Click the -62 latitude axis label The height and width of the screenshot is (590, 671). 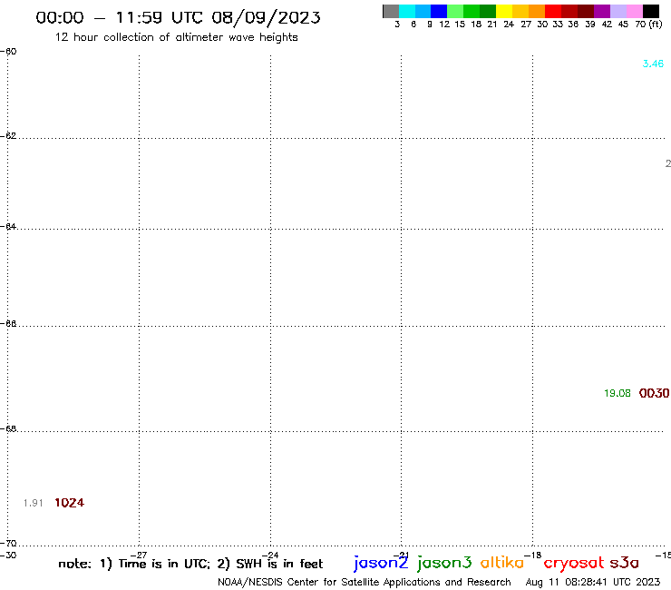point(8,136)
